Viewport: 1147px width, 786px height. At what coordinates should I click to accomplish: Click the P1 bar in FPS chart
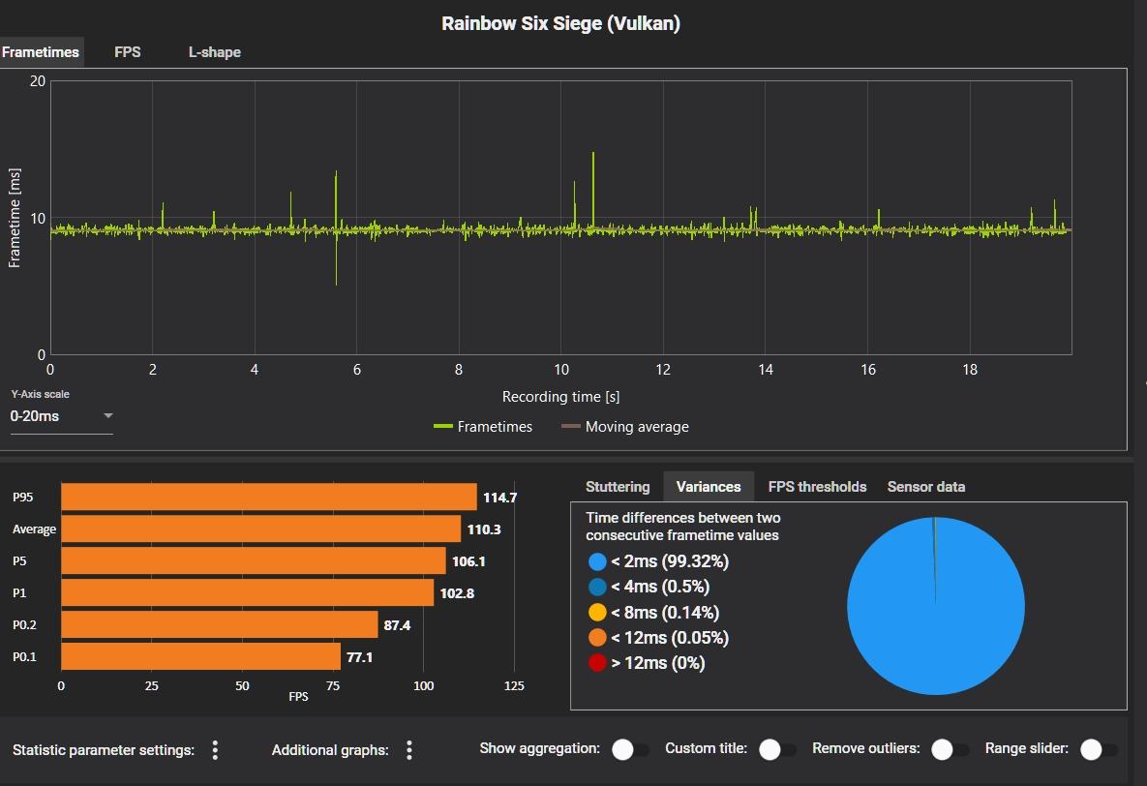(x=247, y=592)
